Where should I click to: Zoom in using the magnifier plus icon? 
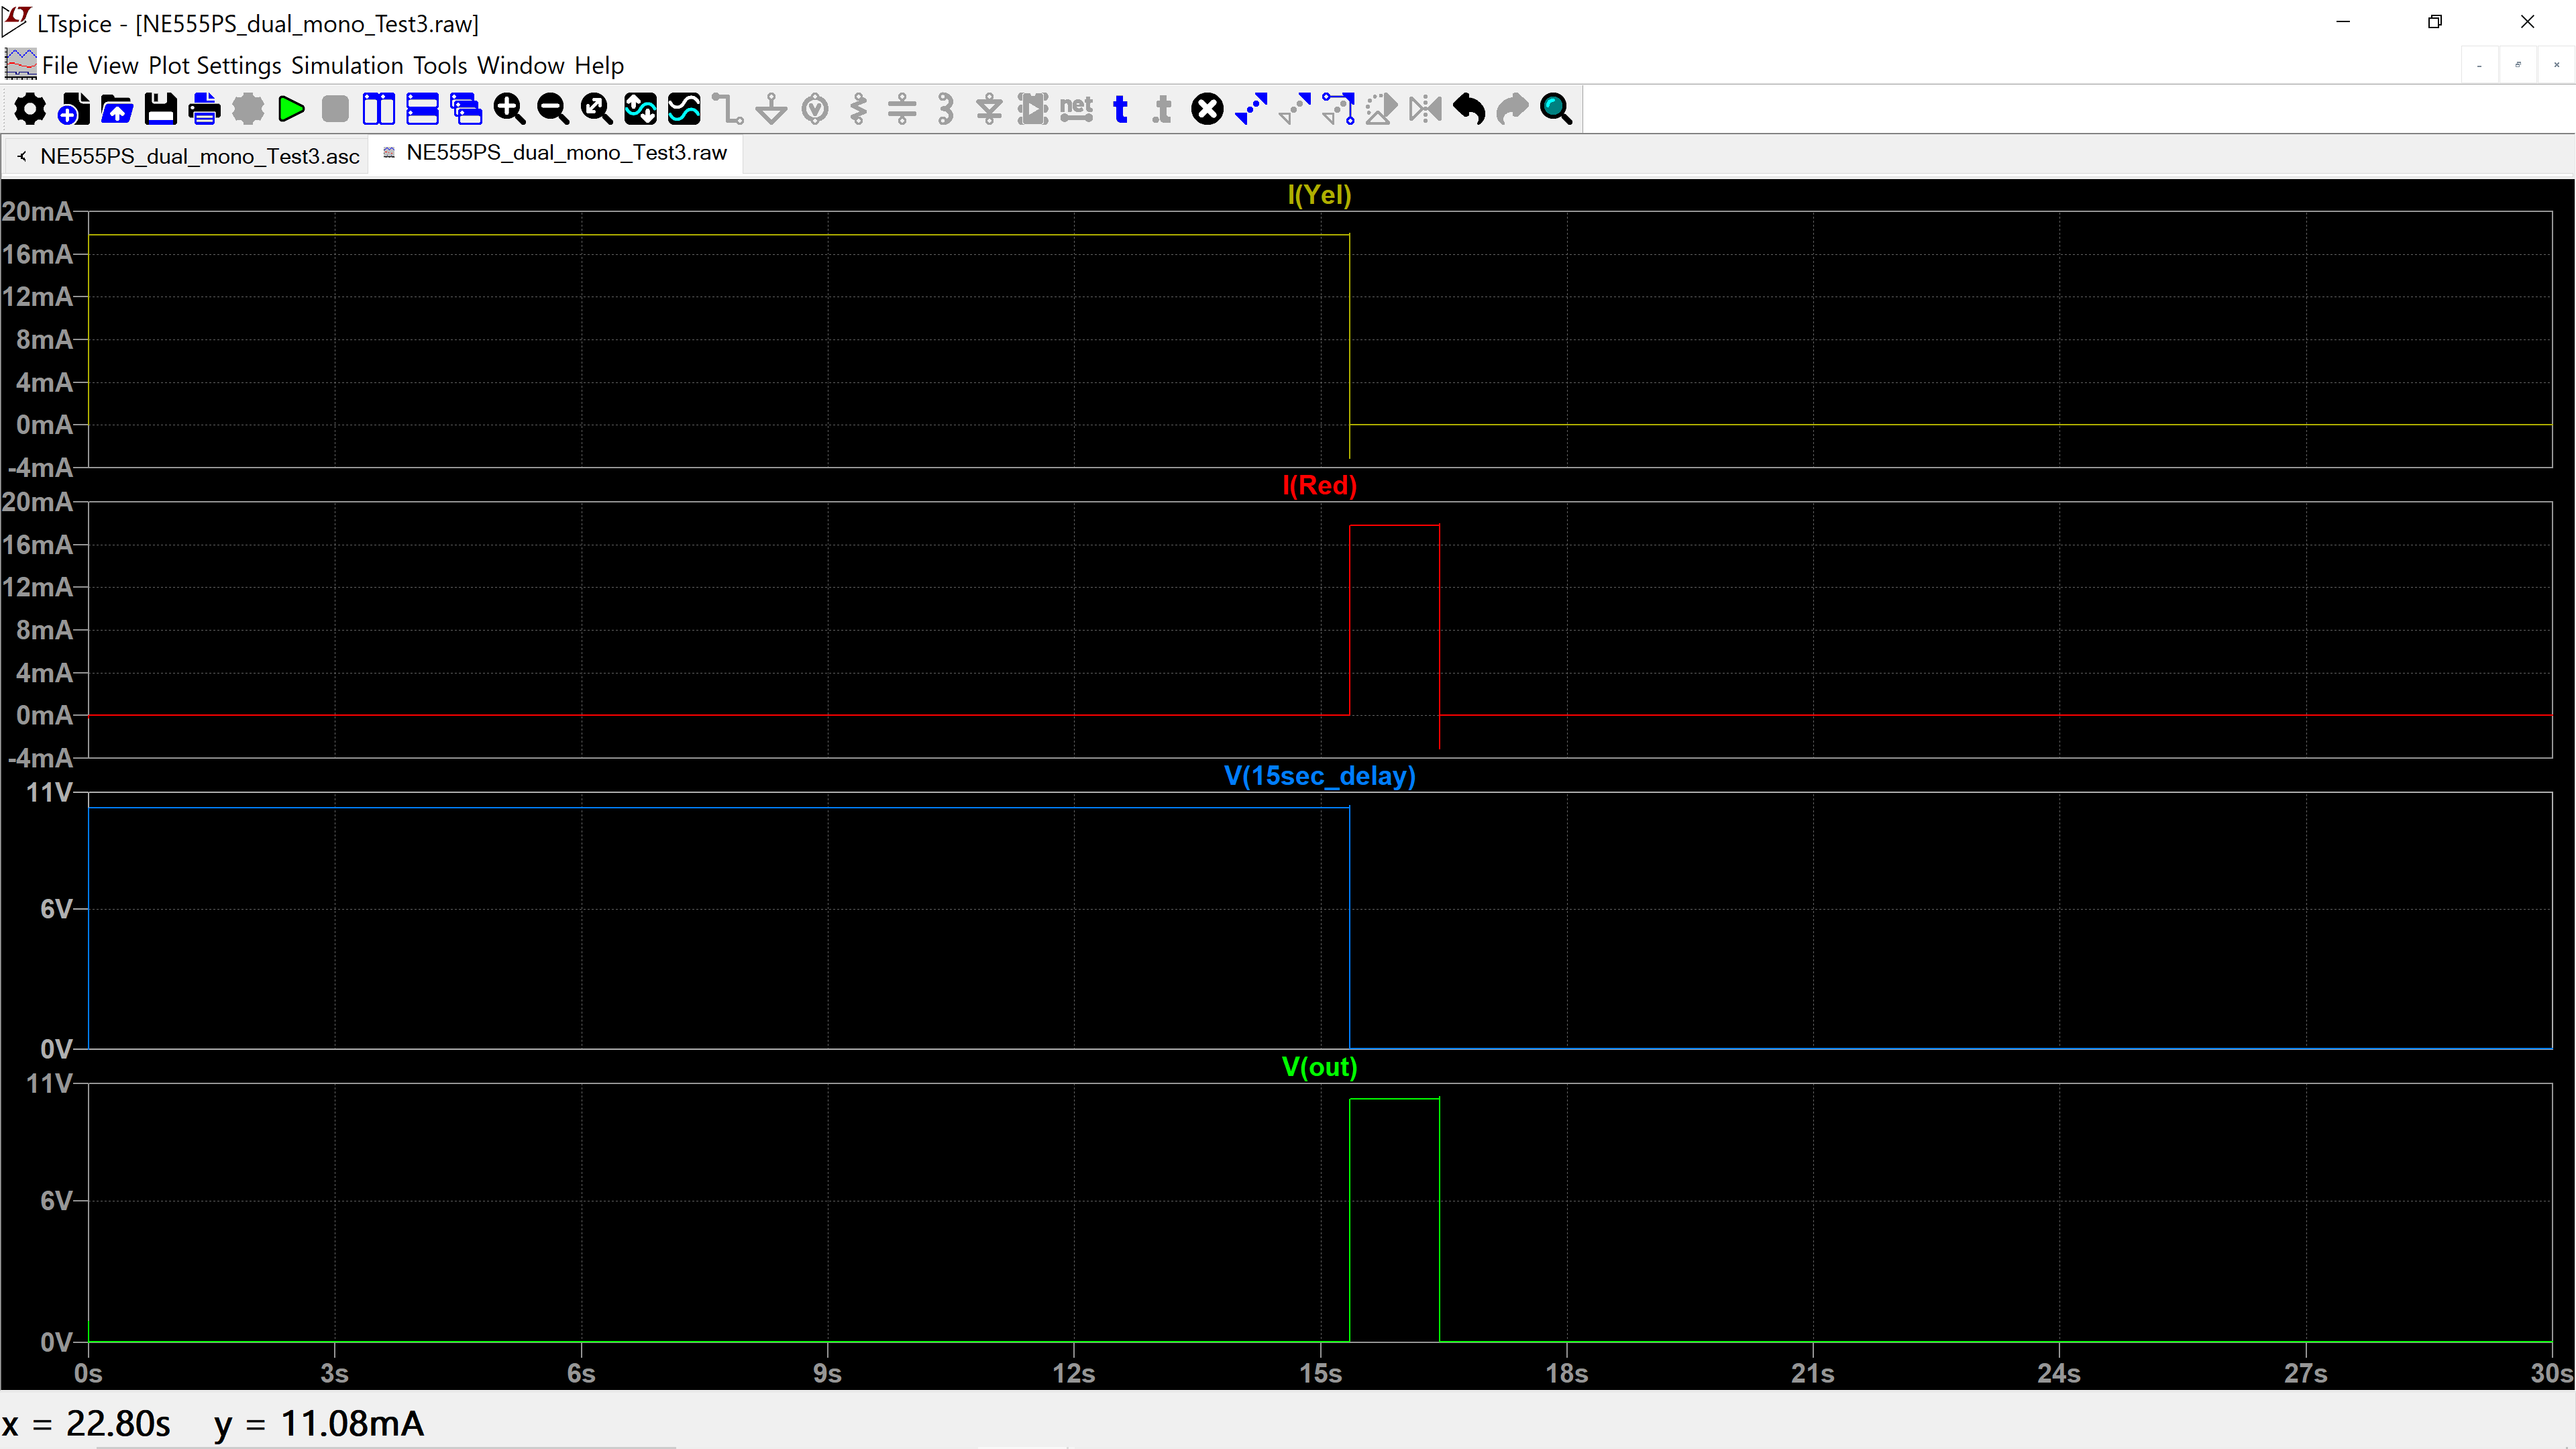pos(509,109)
